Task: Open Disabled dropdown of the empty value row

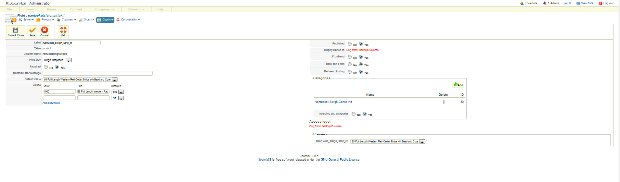Action: click(118, 98)
